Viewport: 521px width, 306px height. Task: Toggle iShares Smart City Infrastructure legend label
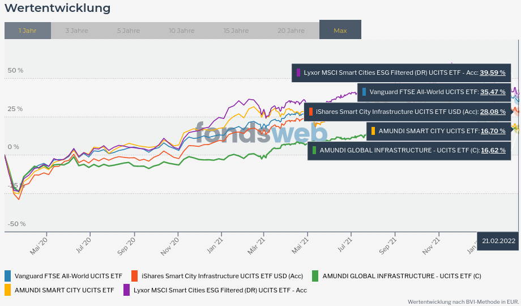tap(222, 276)
